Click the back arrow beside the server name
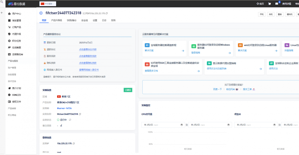 click(x=41, y=13)
